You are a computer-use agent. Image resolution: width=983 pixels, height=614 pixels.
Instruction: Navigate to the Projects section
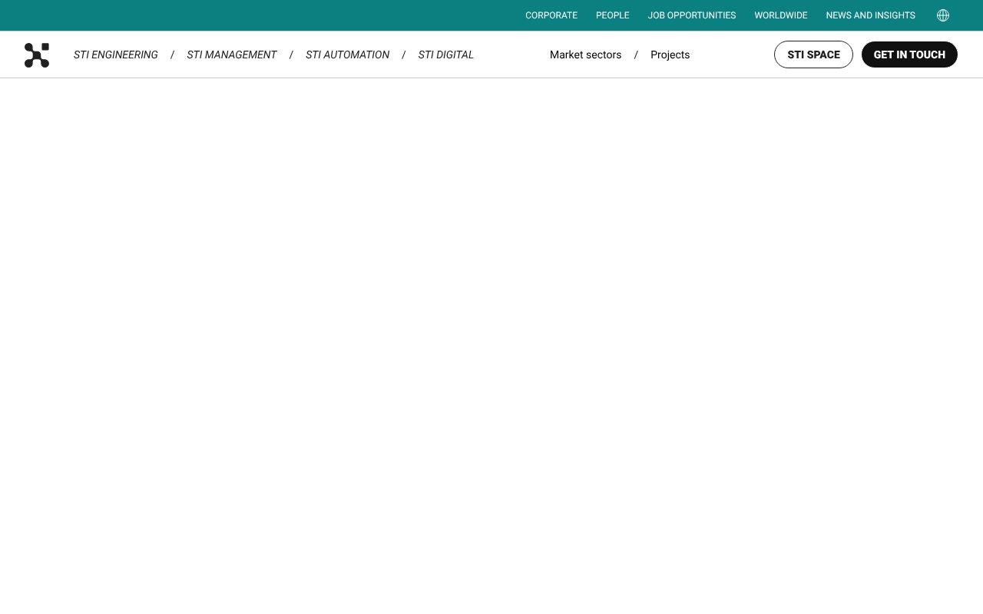(x=670, y=54)
